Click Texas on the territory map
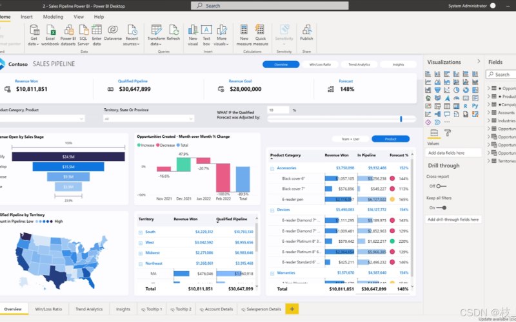Image resolution: width=516 pixels, height=322 pixels. [57, 278]
